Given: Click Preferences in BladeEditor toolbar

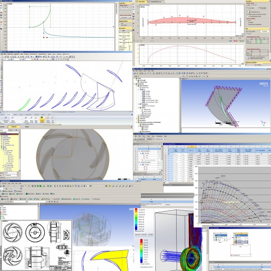Looking at the screenshot, I should pyautogui.click(x=96, y=199).
